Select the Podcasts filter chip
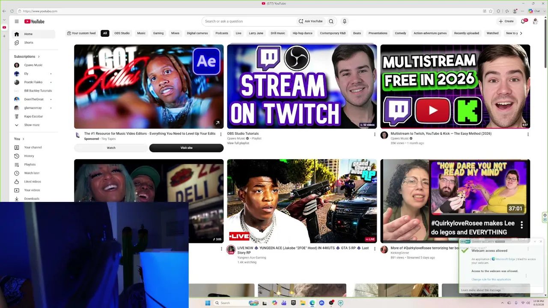This screenshot has height=308, width=548. pos(222,33)
